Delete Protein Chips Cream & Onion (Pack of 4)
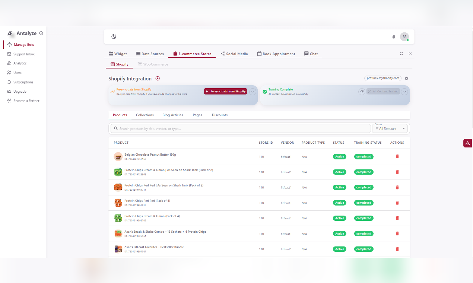The image size is (473, 283). (397, 218)
